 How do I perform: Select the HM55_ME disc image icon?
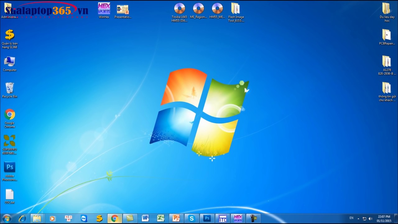tap(217, 11)
